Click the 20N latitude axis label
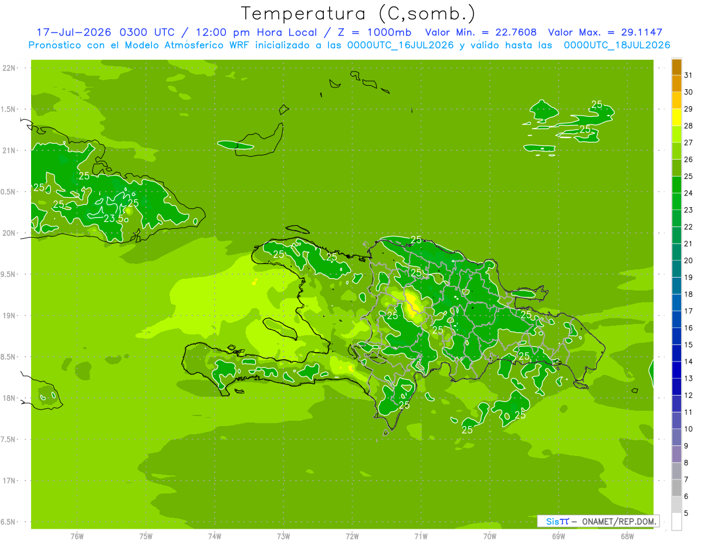 point(9,233)
